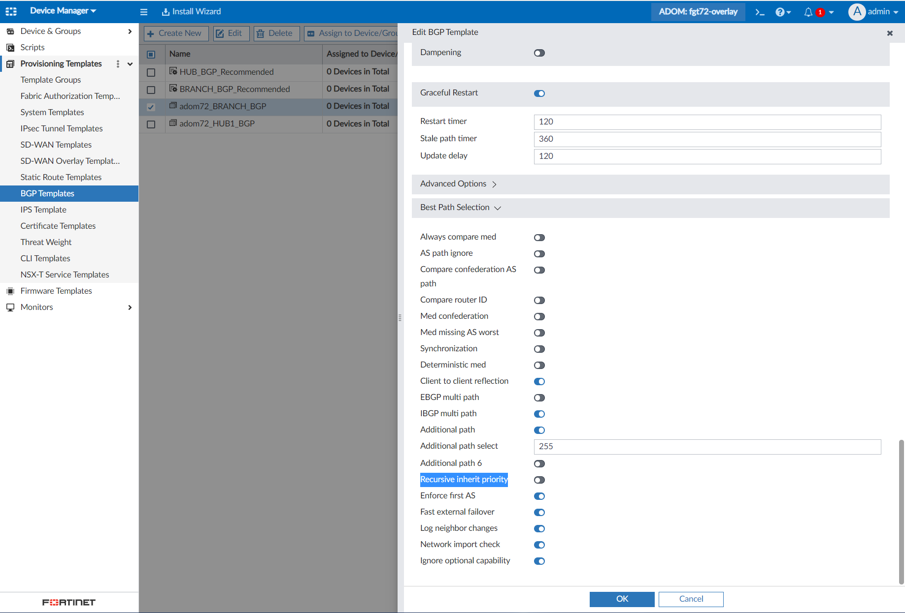Click the Fortinet logo in the sidebar footer
The image size is (905, 613).
point(69,602)
